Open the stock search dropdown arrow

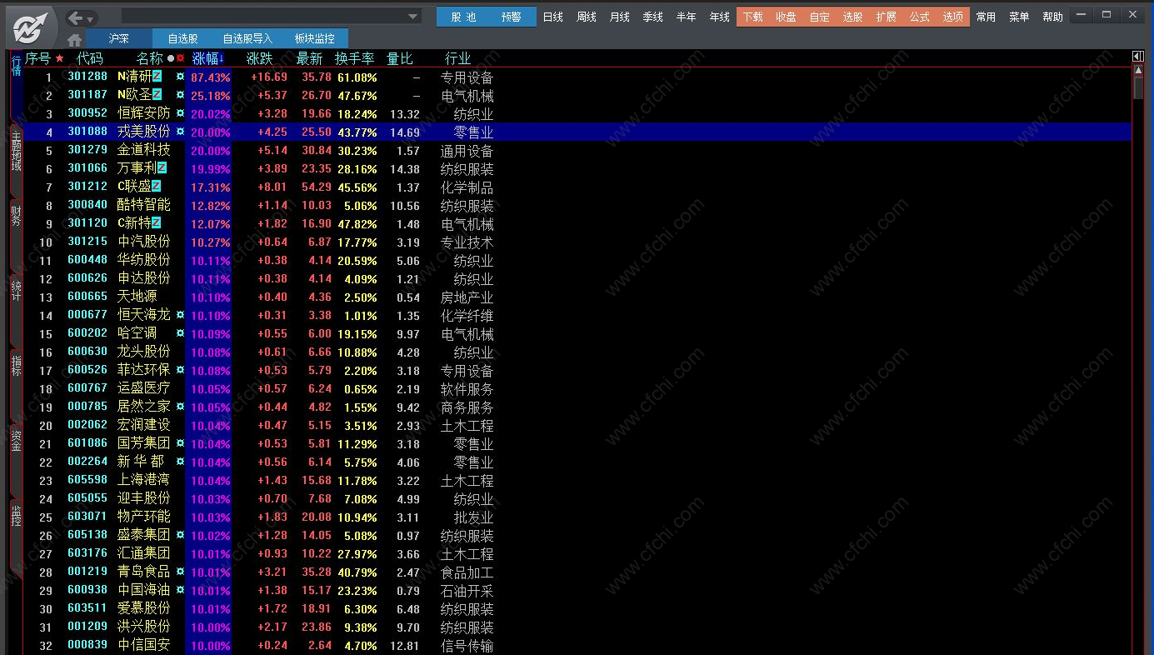click(x=413, y=17)
